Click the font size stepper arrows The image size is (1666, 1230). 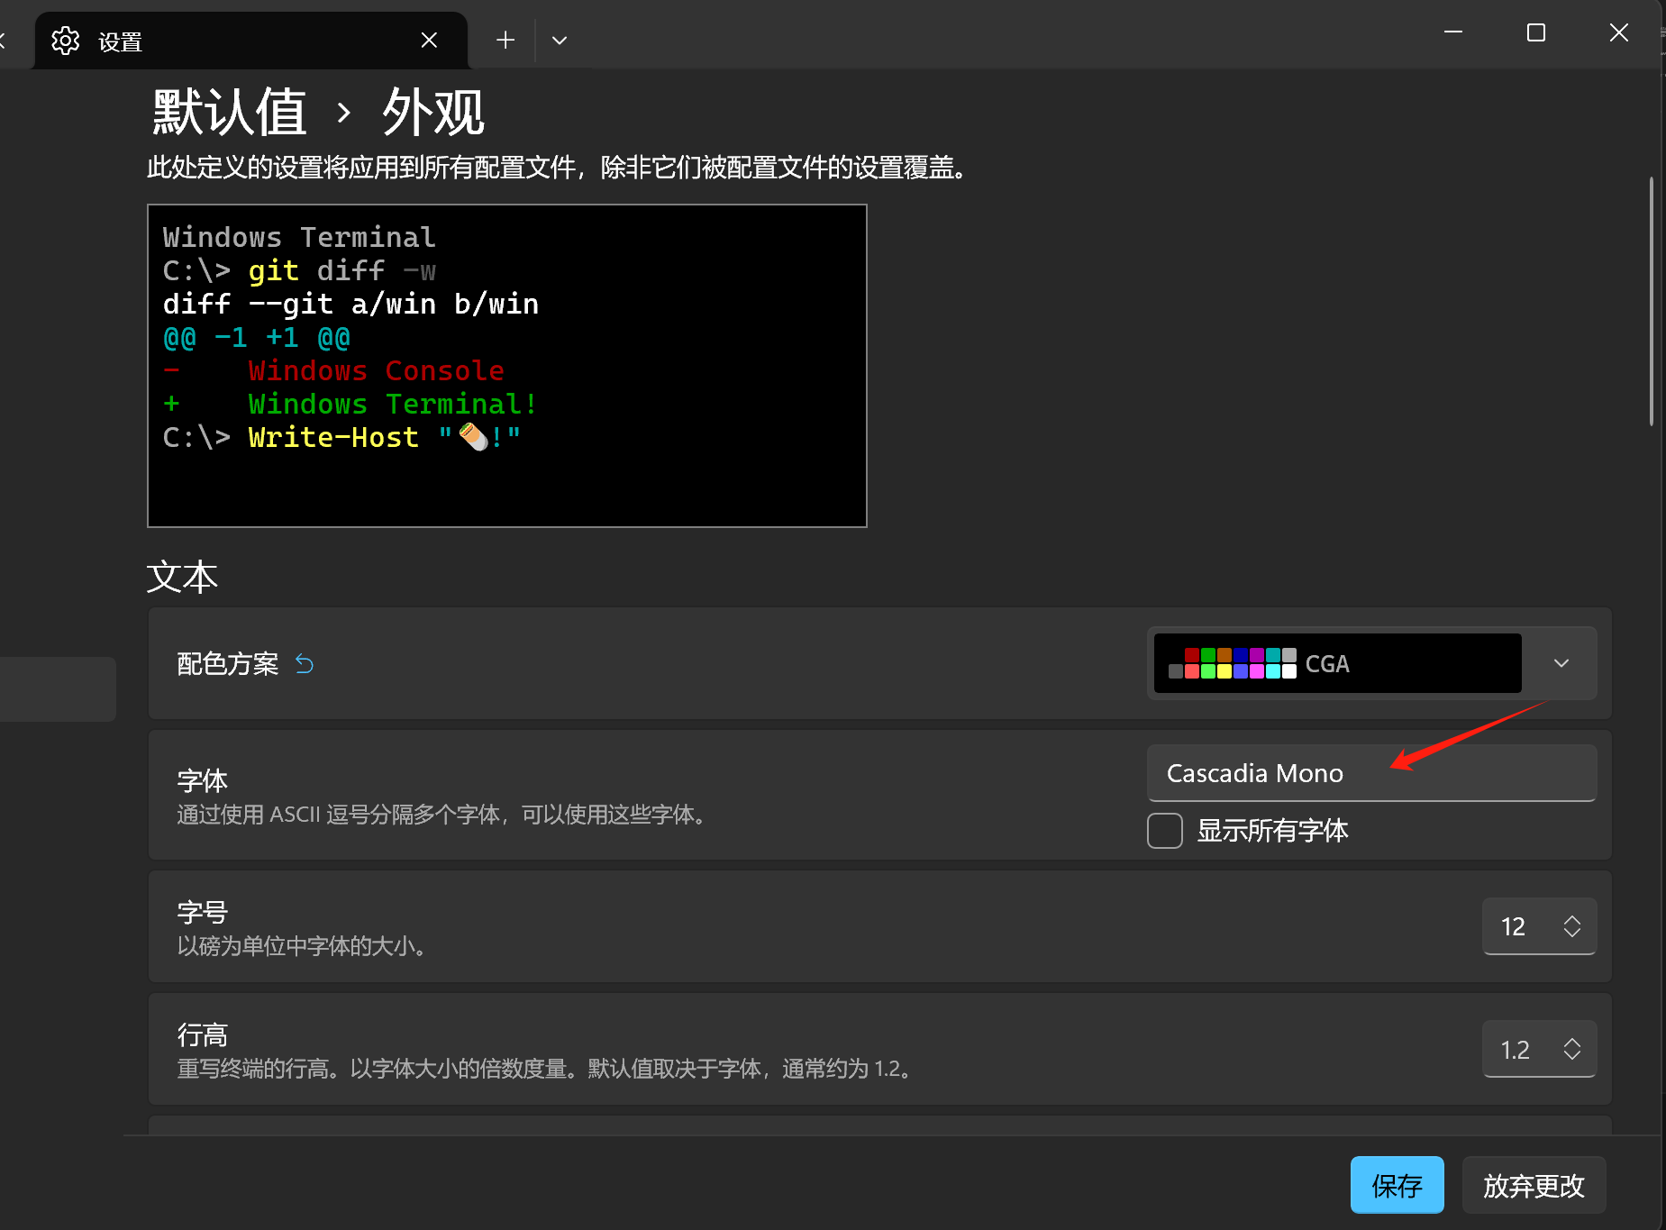(1572, 926)
